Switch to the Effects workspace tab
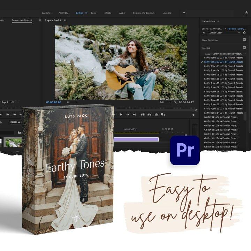The height and width of the screenshot is (251, 251). pyautogui.click(x=108, y=13)
